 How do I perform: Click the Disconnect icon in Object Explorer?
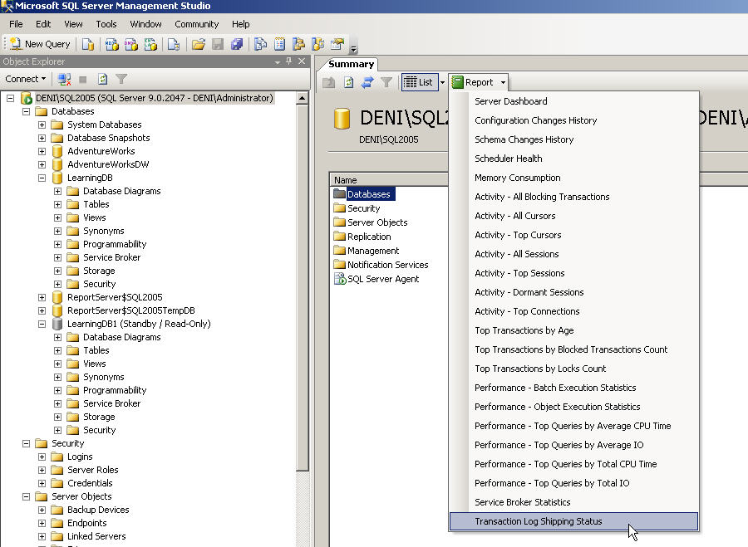[64, 79]
